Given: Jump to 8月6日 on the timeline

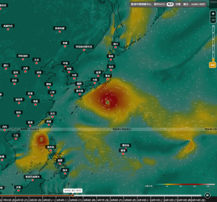Looking at the screenshot, I should pyautogui.click(x=90, y=200).
